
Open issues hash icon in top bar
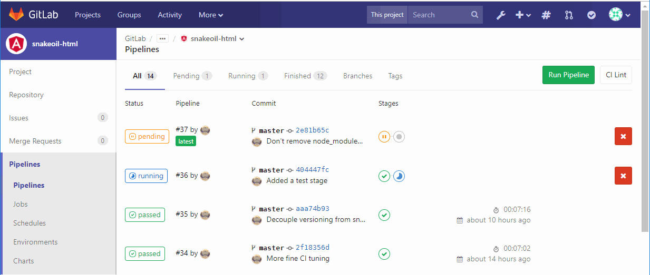[546, 15]
